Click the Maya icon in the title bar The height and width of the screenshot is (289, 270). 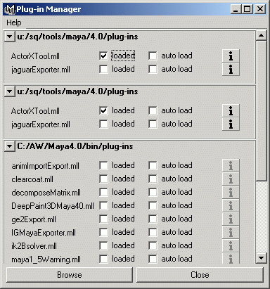pos(10,9)
